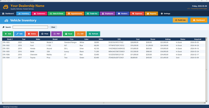209x108 pixels.
Task: Sort by Trim column header
Action: tap(71, 39)
